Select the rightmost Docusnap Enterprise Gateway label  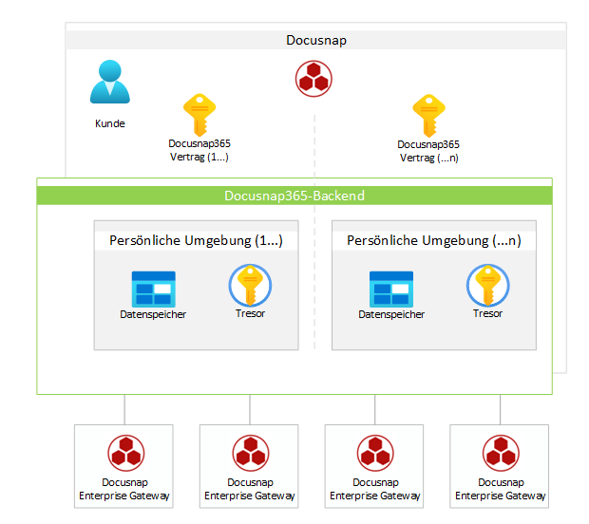point(501,489)
